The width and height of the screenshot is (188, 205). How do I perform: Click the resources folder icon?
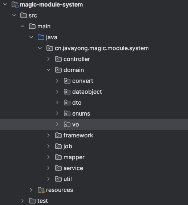tap(41, 190)
